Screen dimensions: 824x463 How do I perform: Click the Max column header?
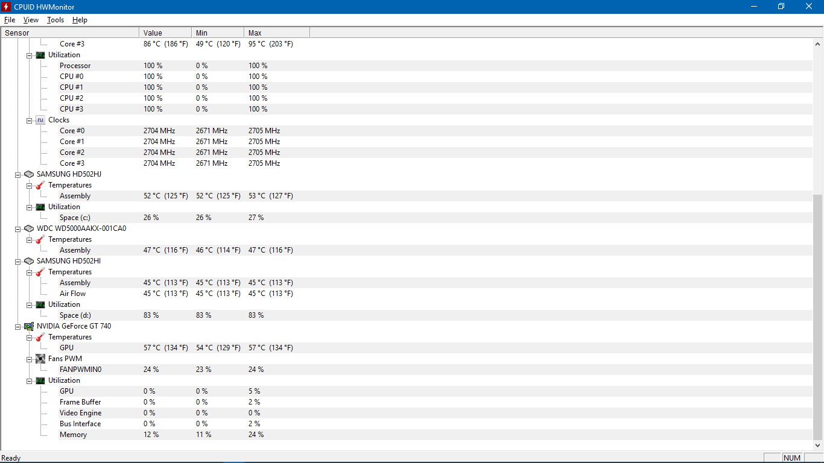click(277, 33)
